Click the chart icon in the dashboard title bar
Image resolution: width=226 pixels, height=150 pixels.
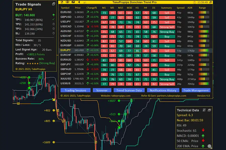pos(73,2)
